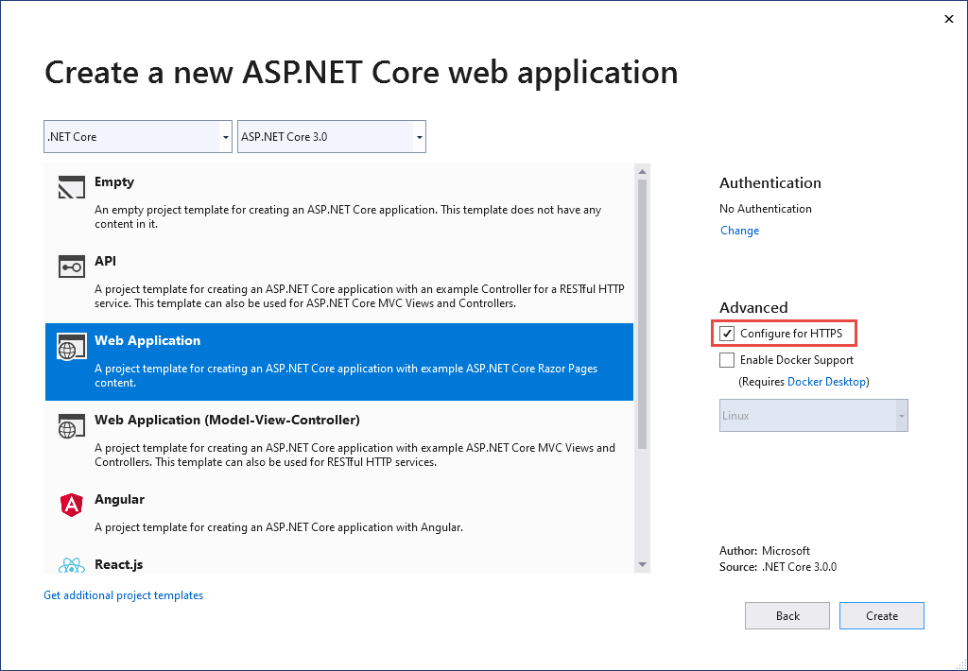Screen dimensions: 968x671
Task: Choose Web Application from template list
Action: [x=284, y=360]
